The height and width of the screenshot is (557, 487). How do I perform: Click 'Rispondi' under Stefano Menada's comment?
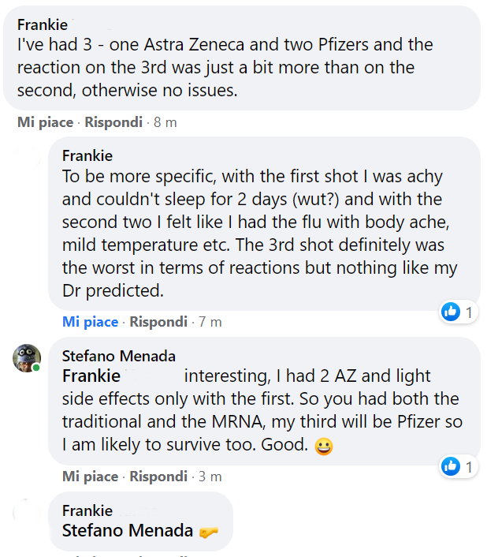[x=158, y=477]
